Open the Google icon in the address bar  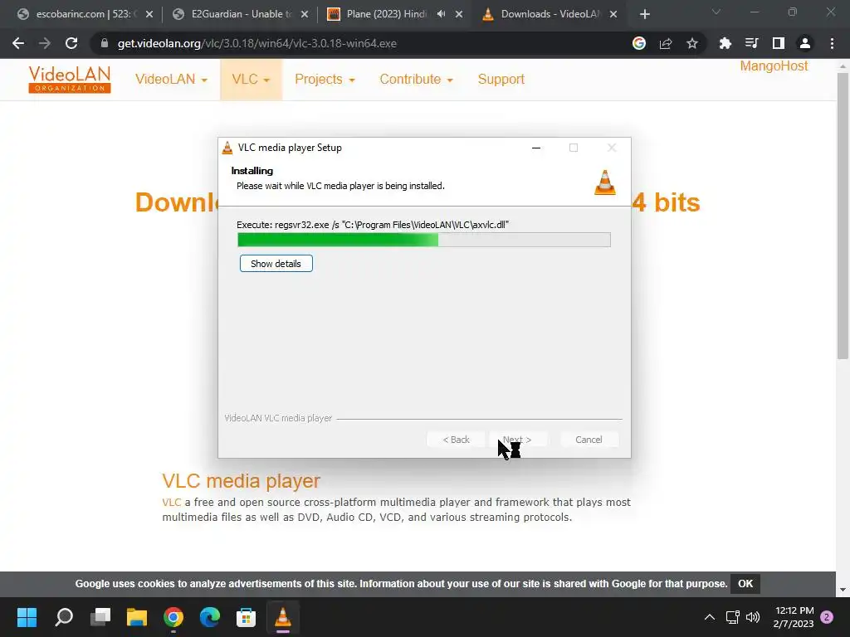[639, 43]
